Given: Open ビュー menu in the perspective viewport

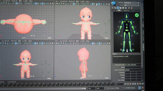Looking at the screenshot, I should (x=57, y=2).
